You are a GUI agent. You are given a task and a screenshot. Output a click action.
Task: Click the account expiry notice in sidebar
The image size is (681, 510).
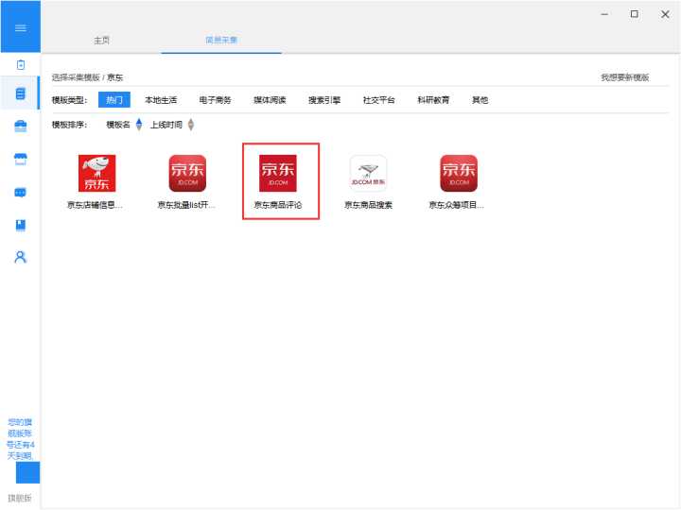20,438
